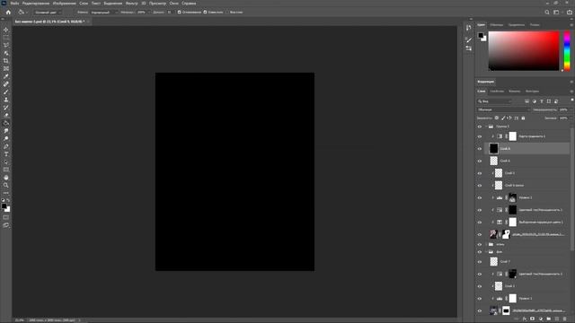Select the History Brush tool
Screen dimensions: 575x323
(x=6, y=108)
